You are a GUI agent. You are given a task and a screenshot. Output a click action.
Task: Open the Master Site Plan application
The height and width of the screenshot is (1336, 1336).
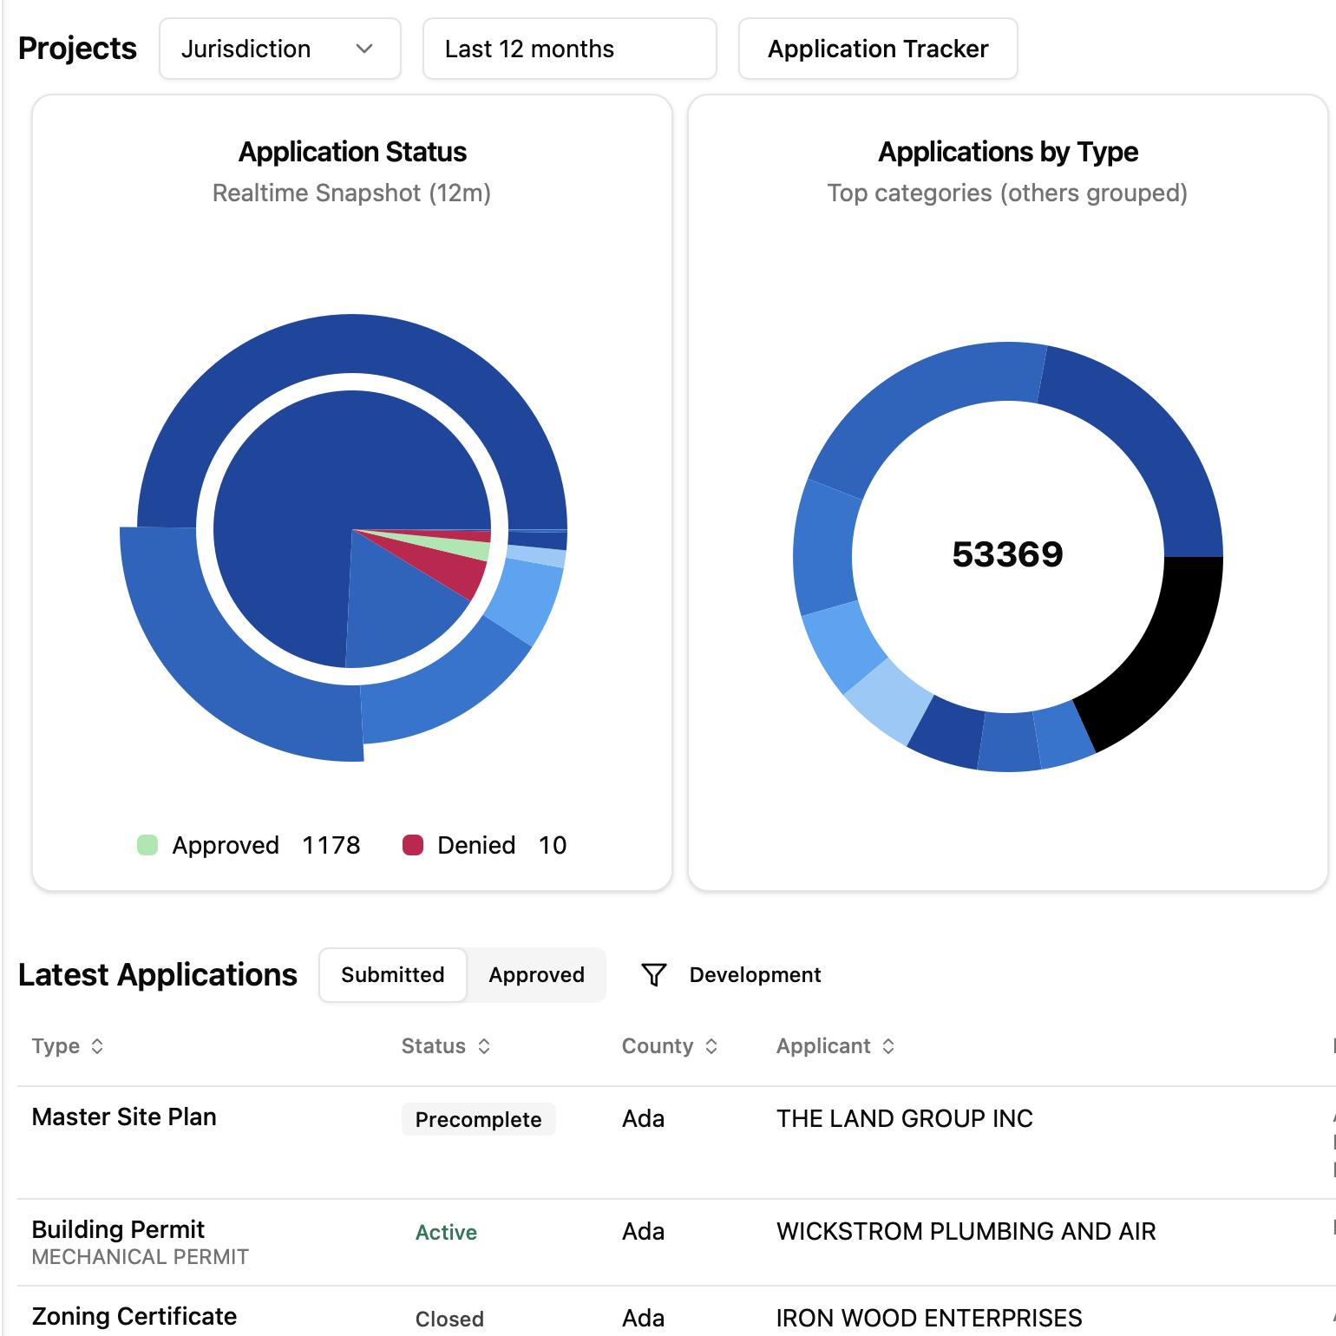(x=124, y=1117)
